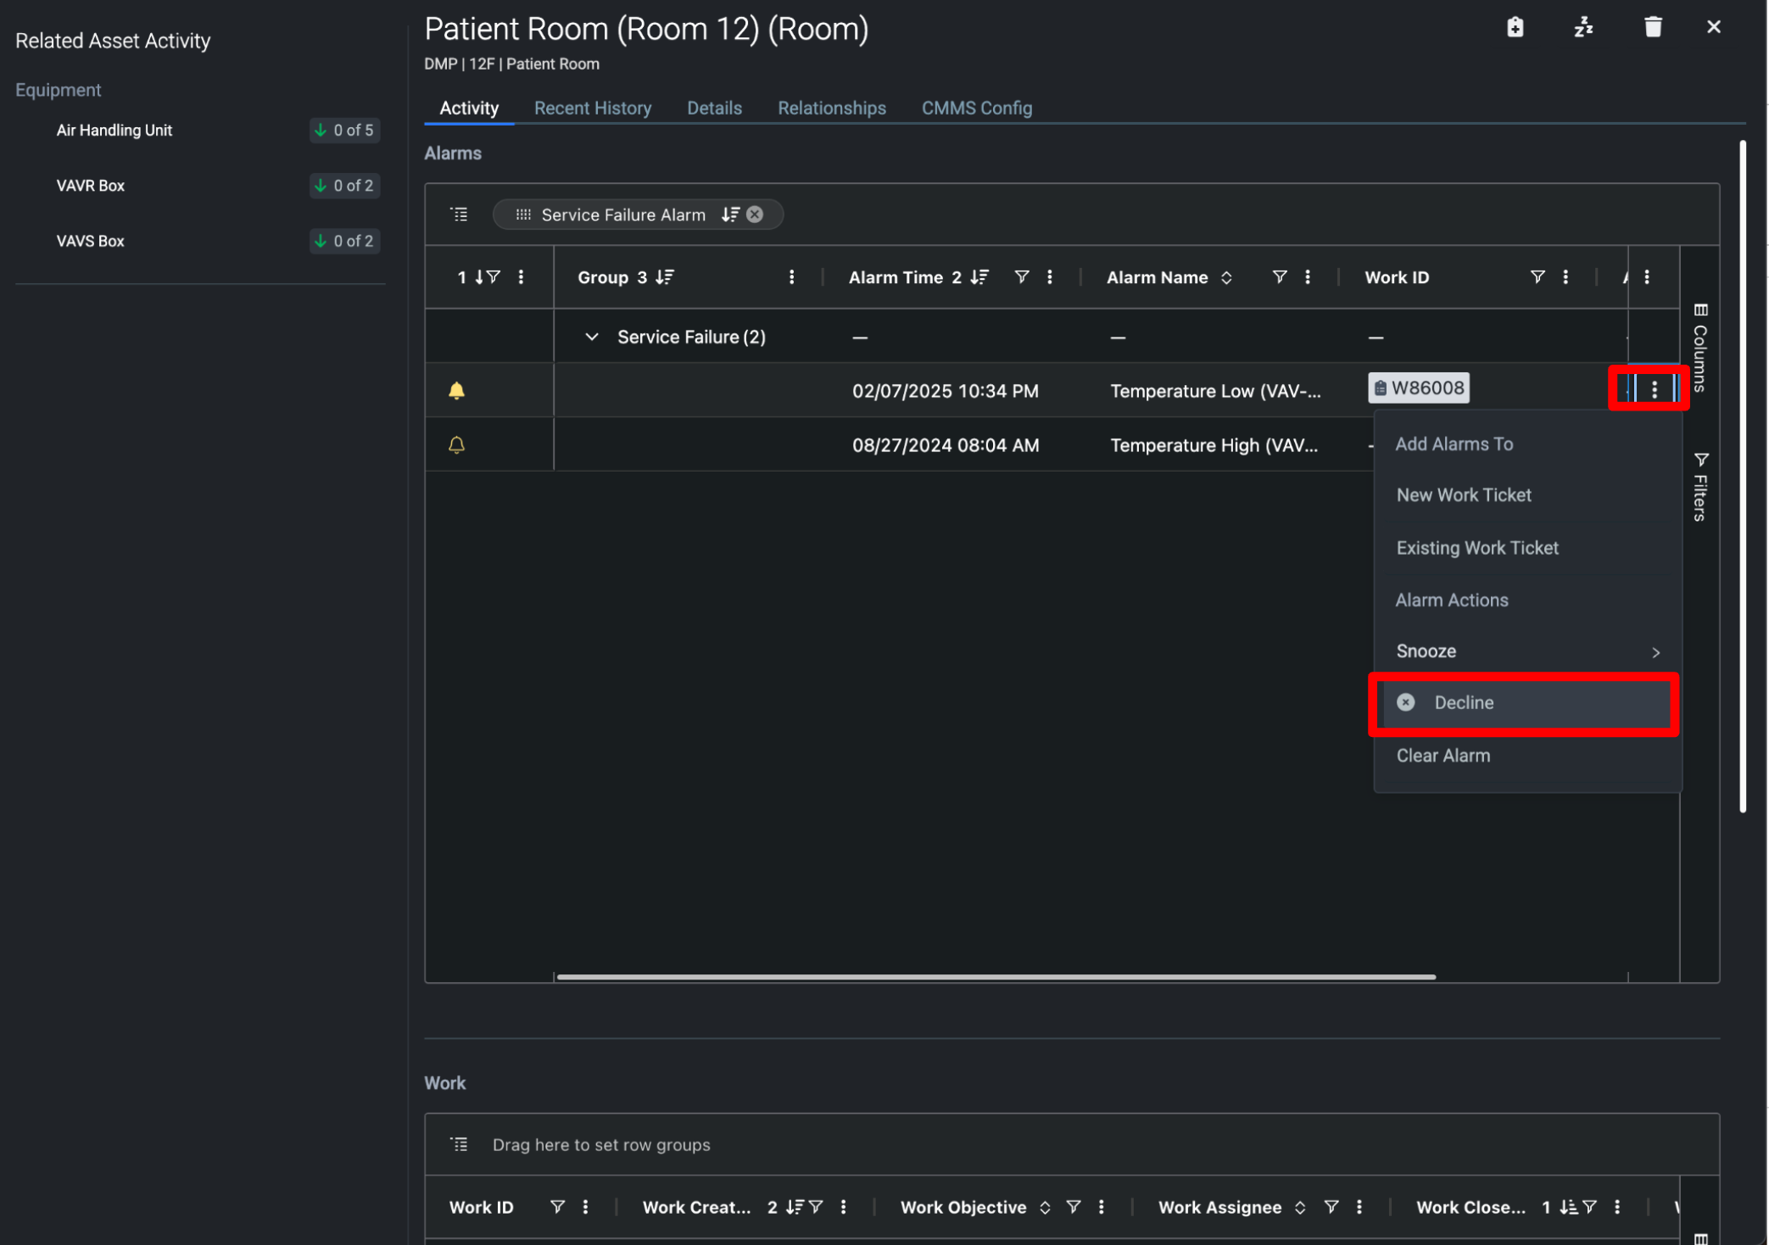This screenshot has width=1769, height=1245.
Task: Click the outlined bell on second alarm
Action: (456, 444)
